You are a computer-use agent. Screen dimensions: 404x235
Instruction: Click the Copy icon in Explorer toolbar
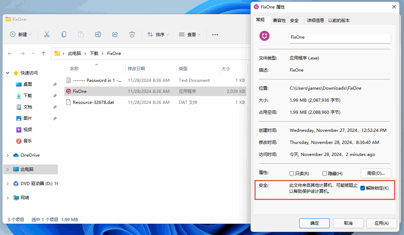pyautogui.click(x=64, y=34)
